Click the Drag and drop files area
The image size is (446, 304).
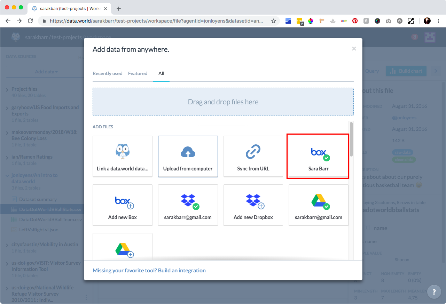pos(223,102)
